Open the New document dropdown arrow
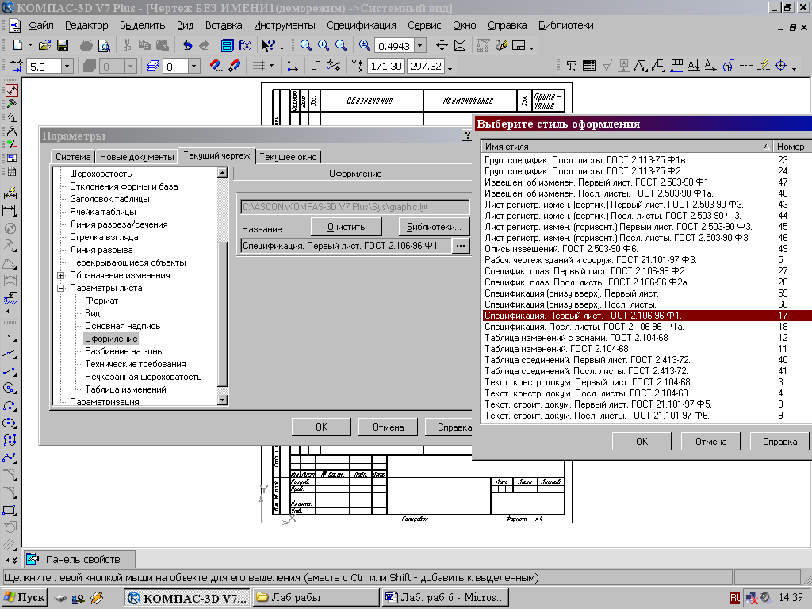The image size is (812, 609). [x=30, y=45]
